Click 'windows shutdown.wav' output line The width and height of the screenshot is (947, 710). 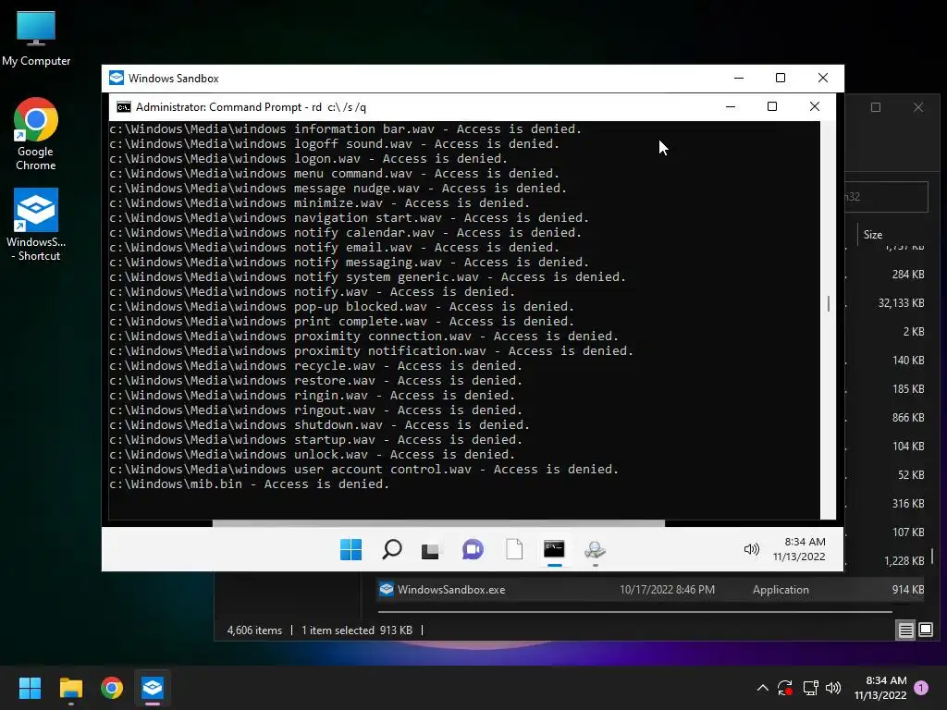pyautogui.click(x=319, y=425)
